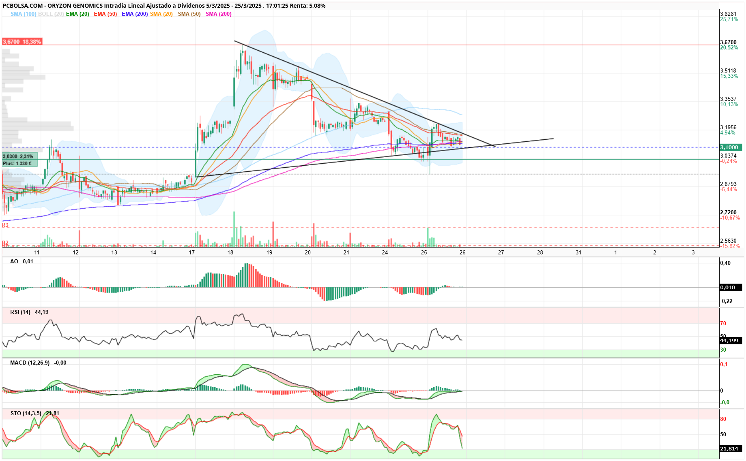The width and height of the screenshot is (746, 461).
Task: Click the AO -0,22 scale value
Action: tap(726, 301)
